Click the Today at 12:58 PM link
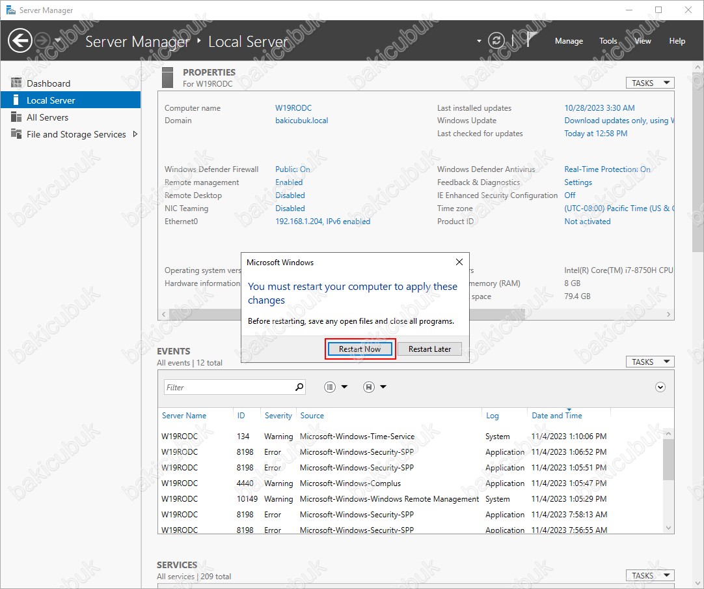Viewport: 704px width, 589px height. (x=596, y=134)
